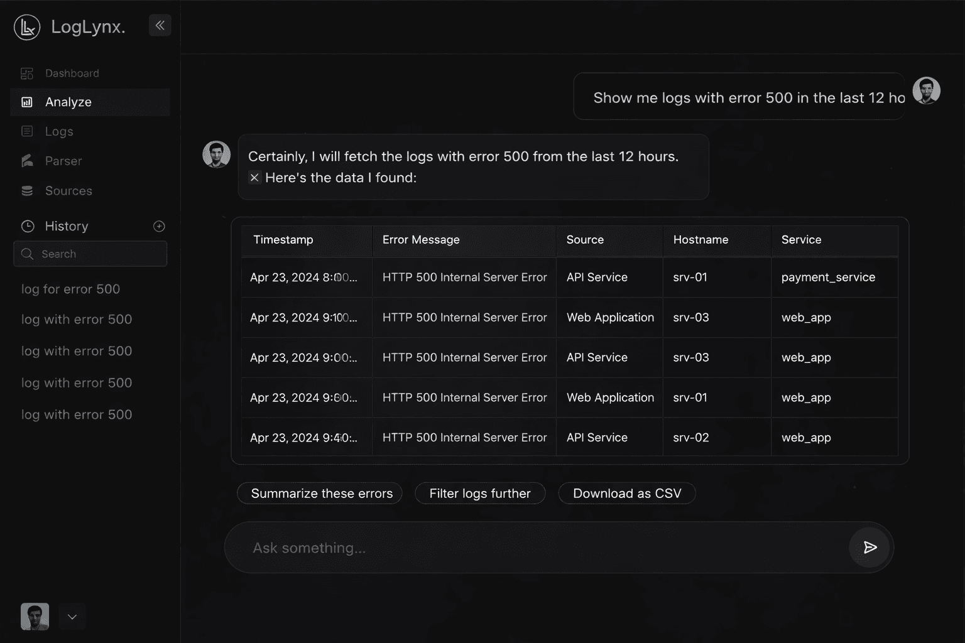Viewport: 965px width, 643px height.
Task: Open the Dashboard page
Action: pos(72,73)
